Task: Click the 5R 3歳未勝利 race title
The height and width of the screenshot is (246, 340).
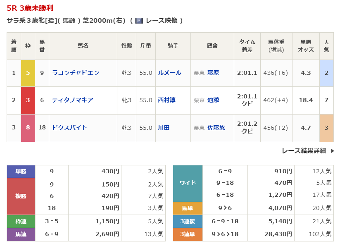Action: pyautogui.click(x=30, y=8)
